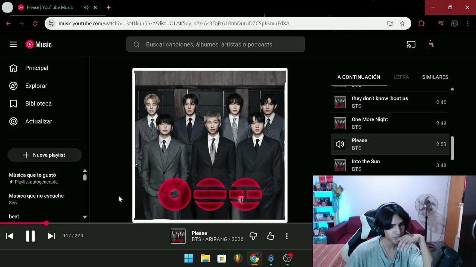Open FL Studio from taskbar
The height and width of the screenshot is (267, 476).
238,258
